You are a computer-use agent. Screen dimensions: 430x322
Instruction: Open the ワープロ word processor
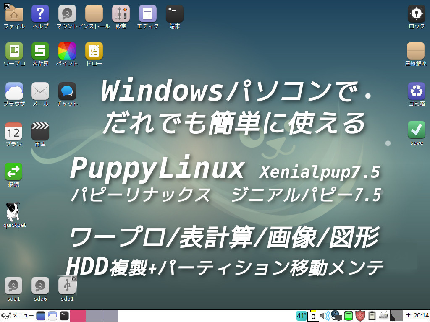click(14, 50)
